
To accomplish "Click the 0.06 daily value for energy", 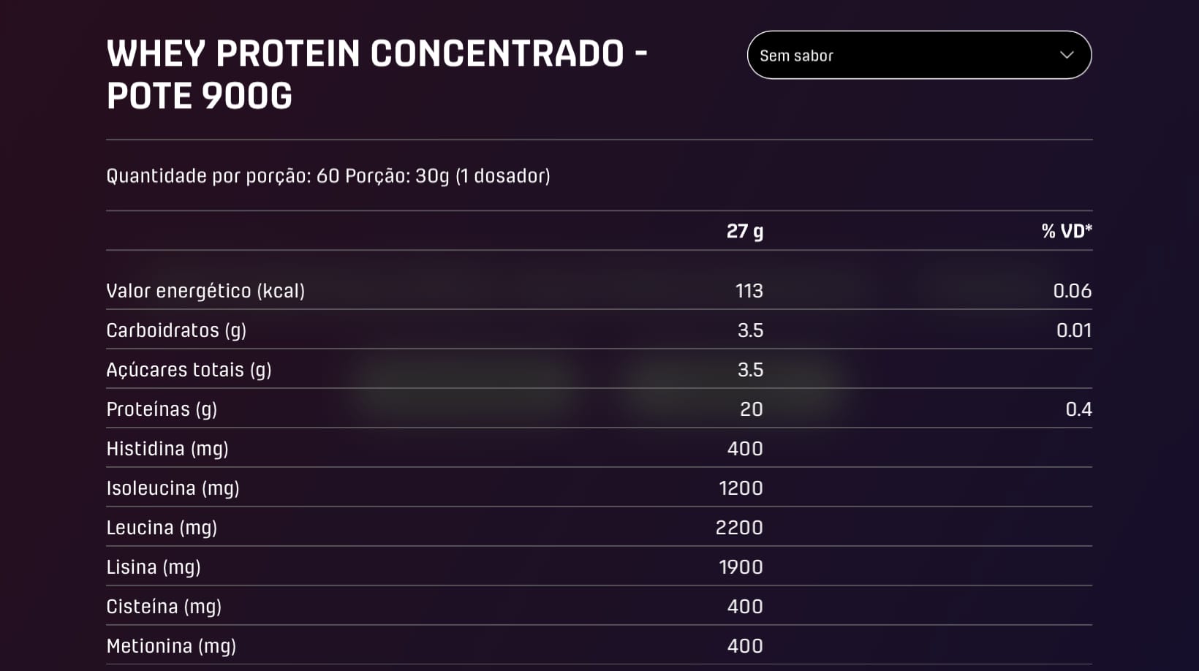I will 1072,291.
